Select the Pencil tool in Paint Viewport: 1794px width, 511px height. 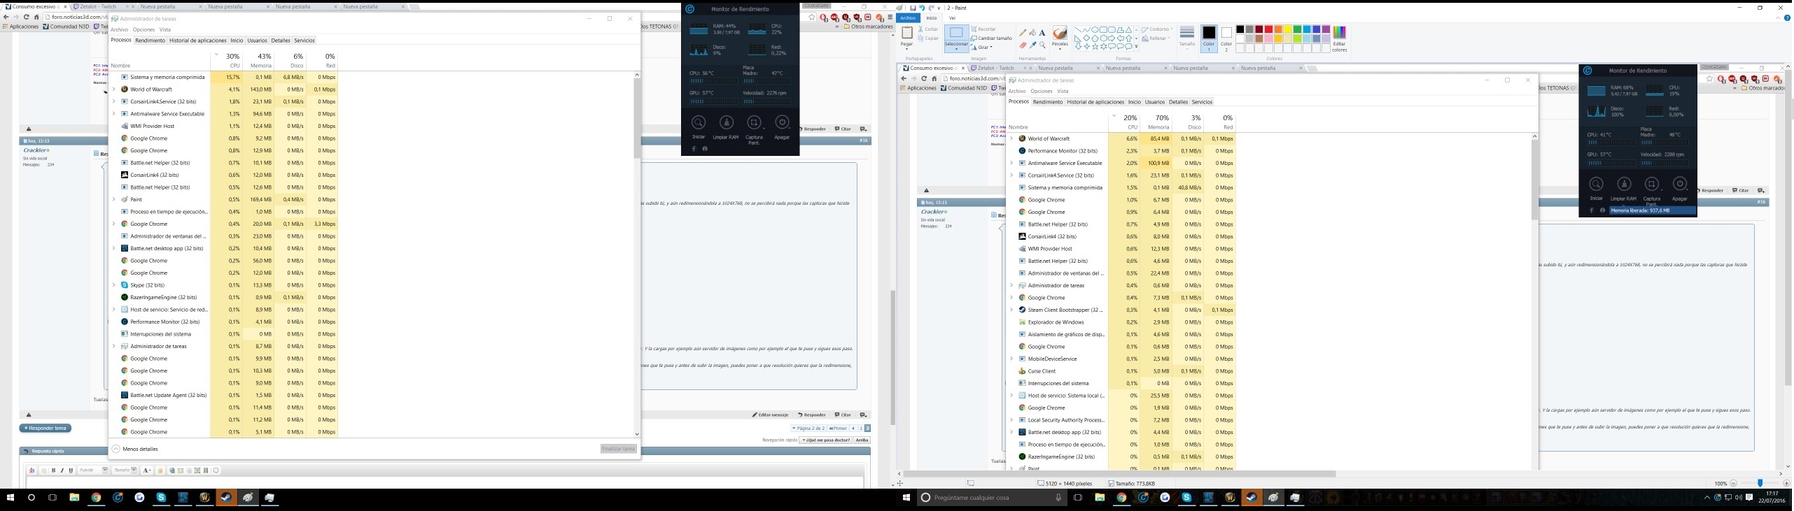pyautogui.click(x=1023, y=33)
